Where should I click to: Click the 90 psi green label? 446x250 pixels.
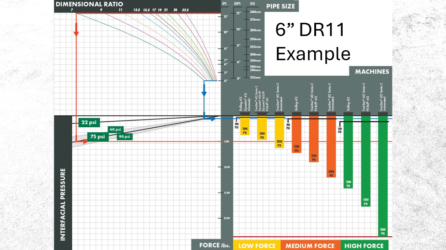[124, 137]
